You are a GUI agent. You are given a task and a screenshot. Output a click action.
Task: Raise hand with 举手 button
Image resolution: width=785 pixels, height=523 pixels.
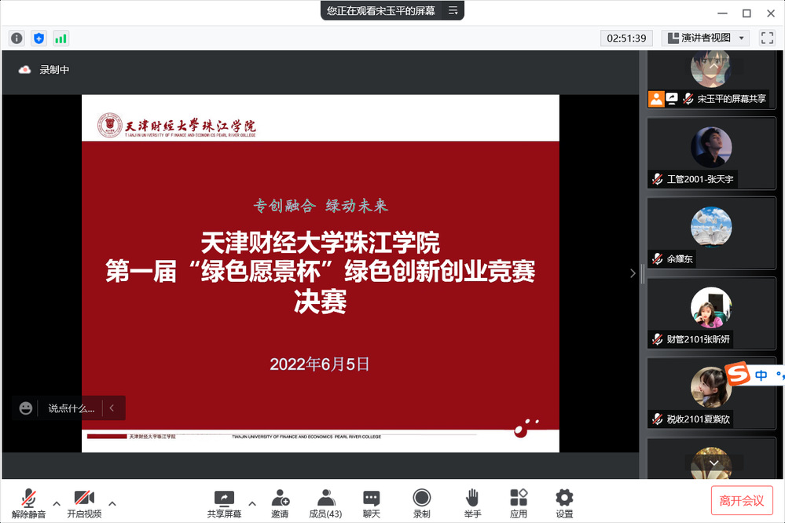[472, 503]
